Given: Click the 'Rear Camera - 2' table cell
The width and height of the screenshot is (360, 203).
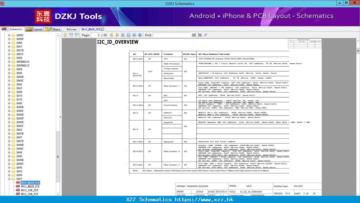Looking at the screenshot, I should point(172,152).
